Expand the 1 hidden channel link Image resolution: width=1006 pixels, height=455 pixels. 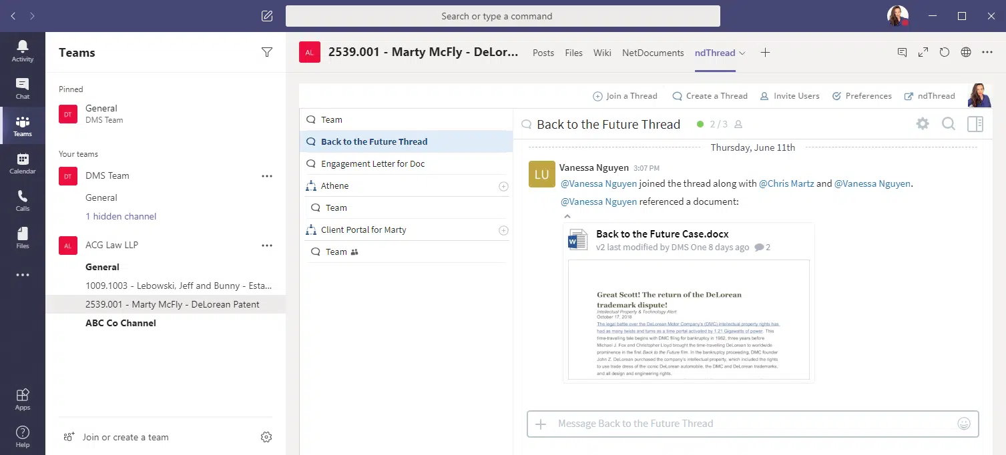click(x=121, y=216)
